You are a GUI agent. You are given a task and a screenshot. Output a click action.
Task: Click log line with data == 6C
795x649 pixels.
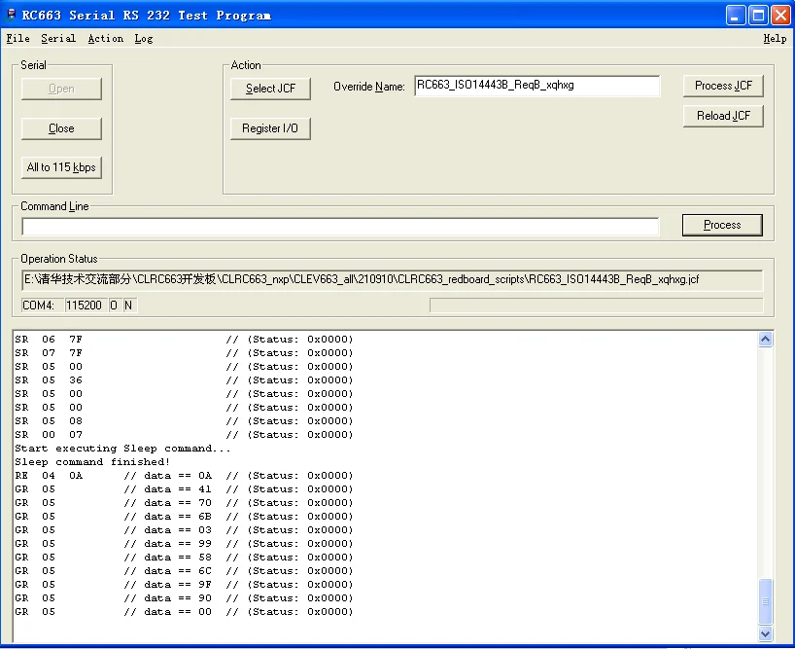[184, 571]
